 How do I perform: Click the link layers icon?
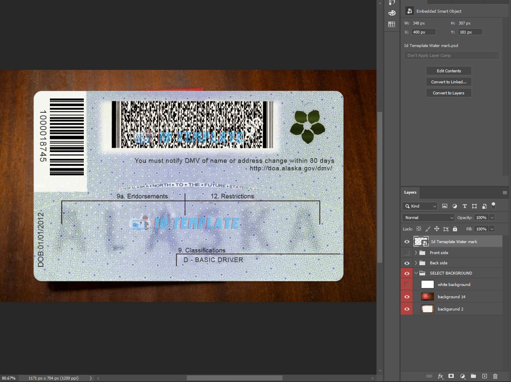(x=429, y=376)
